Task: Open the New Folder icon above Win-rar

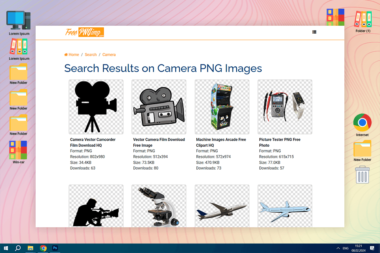Action: click(19, 125)
